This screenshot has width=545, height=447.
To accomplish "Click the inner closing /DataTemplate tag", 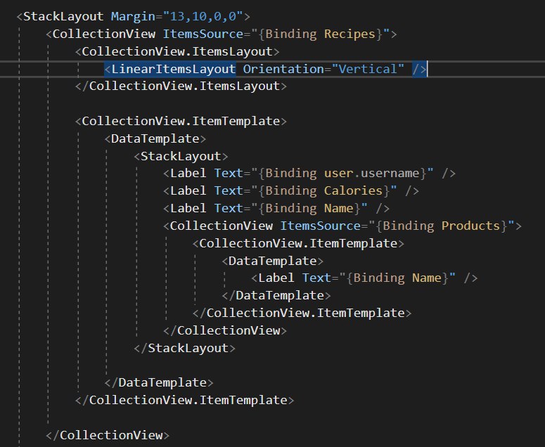I will (276, 296).
